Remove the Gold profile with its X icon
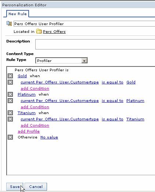 (x=10, y=76)
